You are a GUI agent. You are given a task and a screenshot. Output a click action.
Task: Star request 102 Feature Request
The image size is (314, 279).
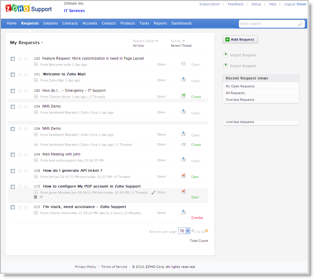click(20, 58)
